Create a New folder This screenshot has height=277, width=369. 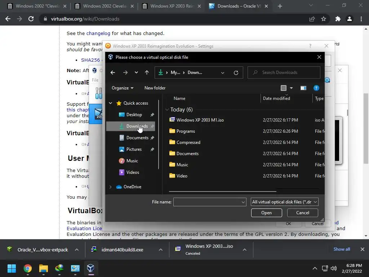155,88
